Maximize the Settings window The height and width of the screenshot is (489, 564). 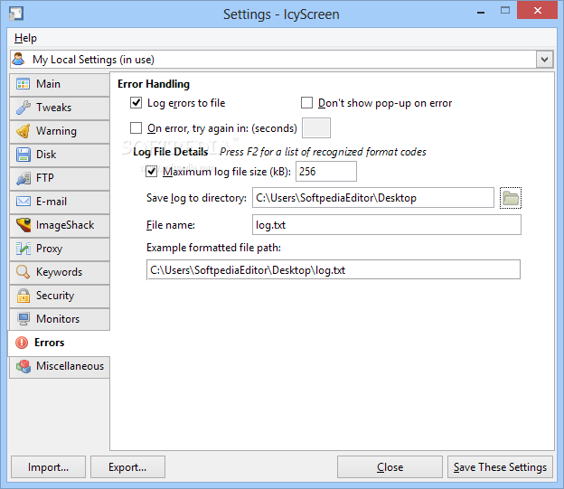505,11
